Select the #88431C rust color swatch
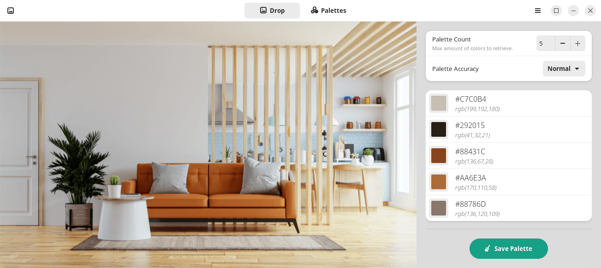The image size is (601, 268). [x=439, y=156]
